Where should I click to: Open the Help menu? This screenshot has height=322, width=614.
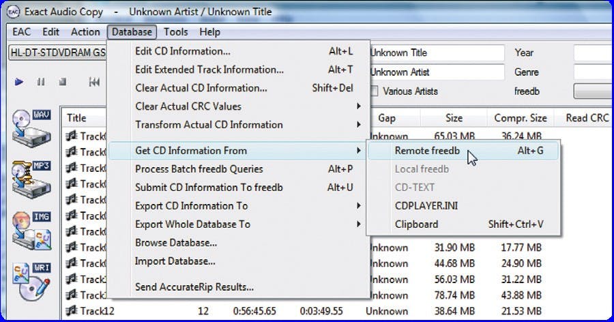[x=209, y=32]
